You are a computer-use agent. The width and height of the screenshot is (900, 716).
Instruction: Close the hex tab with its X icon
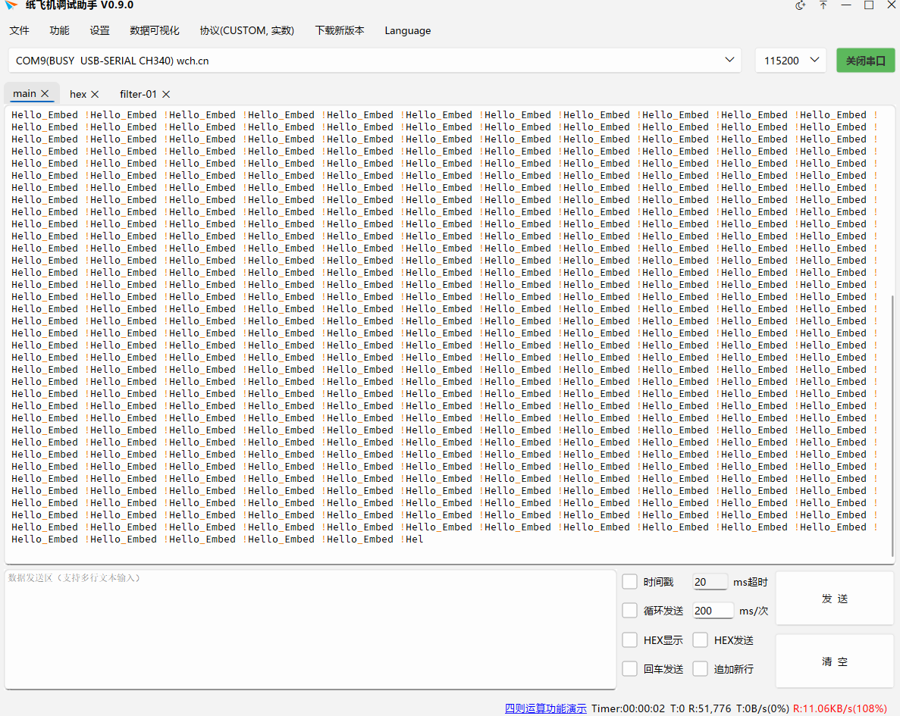click(95, 94)
